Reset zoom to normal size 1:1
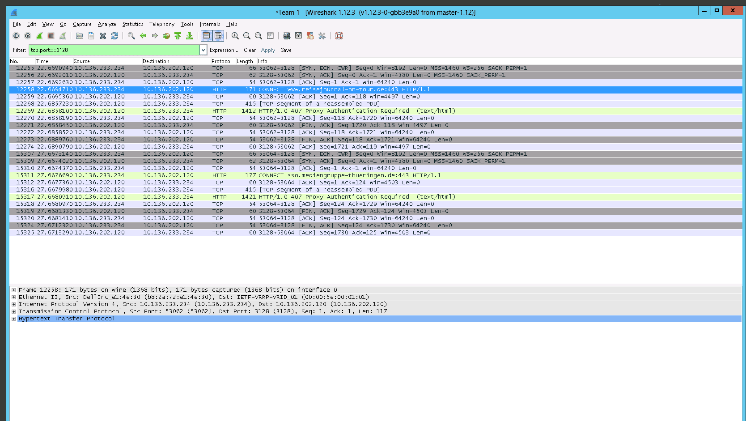Screen dimensions: 746x421 point(259,36)
